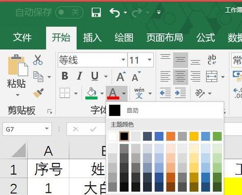
Task: Click the Decrease Indent icon
Action: coord(165,93)
